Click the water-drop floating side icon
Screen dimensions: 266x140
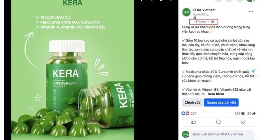coord(254,71)
